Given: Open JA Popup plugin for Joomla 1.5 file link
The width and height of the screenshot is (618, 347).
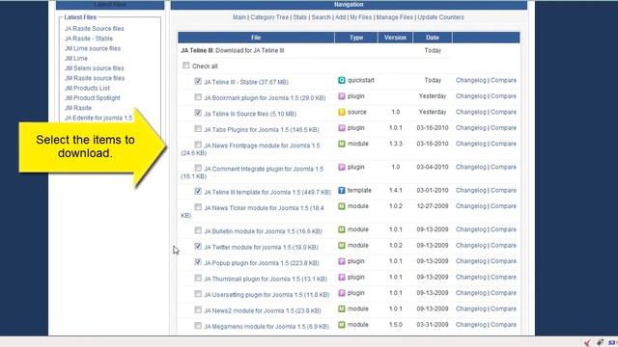Looking at the screenshot, I should click(x=262, y=263).
